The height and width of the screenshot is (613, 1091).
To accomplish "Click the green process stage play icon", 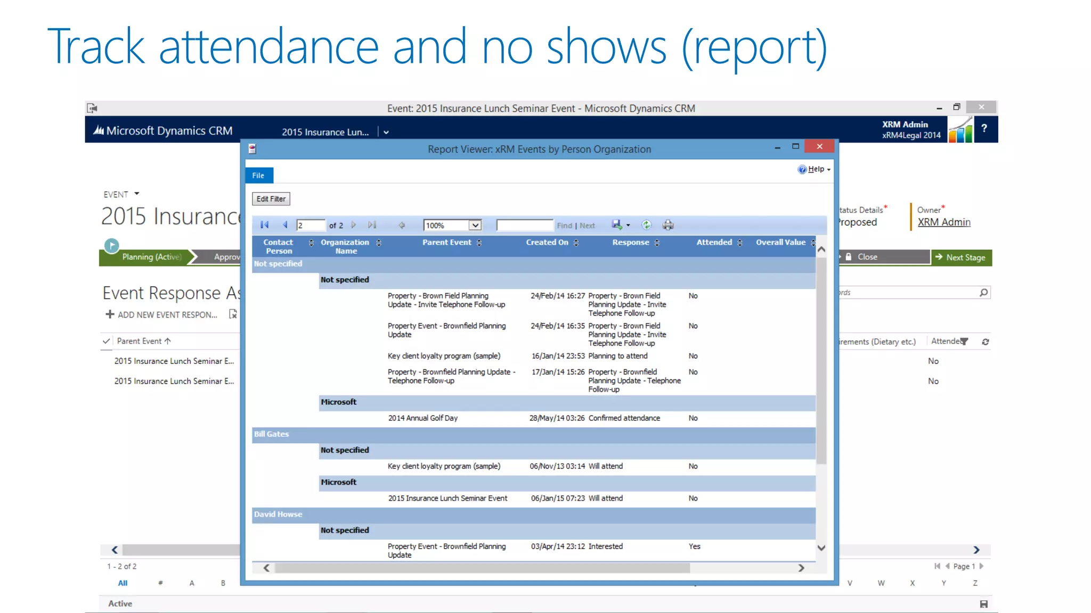I will coord(111,245).
